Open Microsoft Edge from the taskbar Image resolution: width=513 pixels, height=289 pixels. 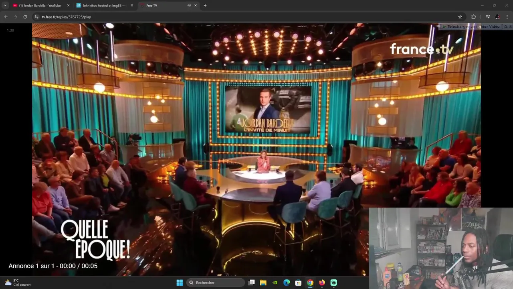click(x=287, y=283)
